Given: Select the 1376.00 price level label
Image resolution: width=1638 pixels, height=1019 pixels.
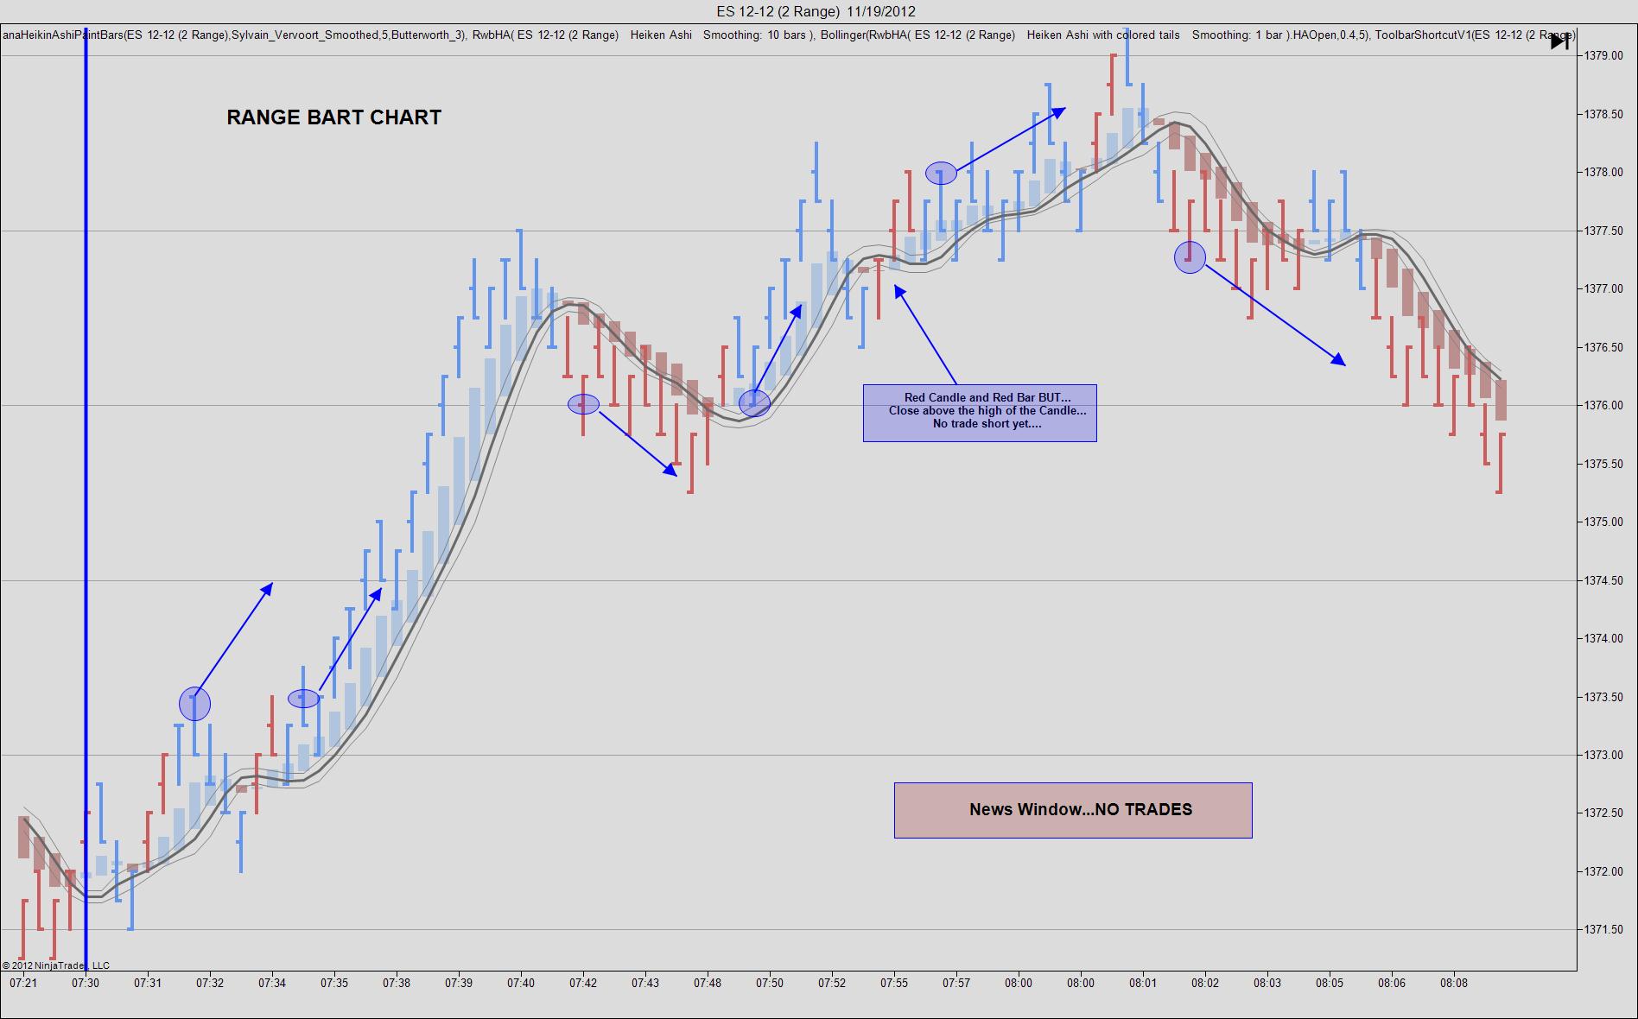Looking at the screenshot, I should pyautogui.click(x=1602, y=405).
